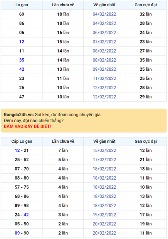Open the Bongda24h.vn banner text
The image size is (168, 239).
click(x=52, y=115)
